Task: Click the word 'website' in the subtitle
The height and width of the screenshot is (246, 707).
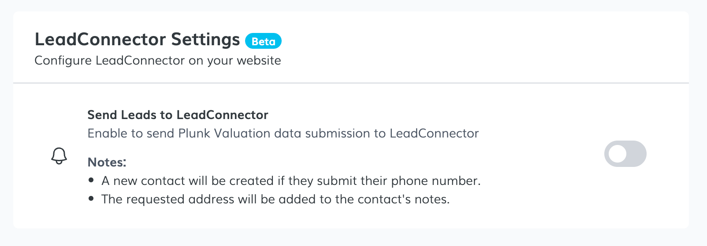Action: coord(259,60)
